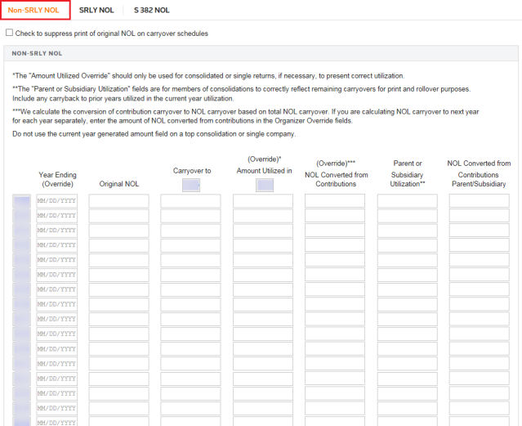Click first row NOL Converted from Contributions override
Screen dimensions: 522x426
click(335, 201)
